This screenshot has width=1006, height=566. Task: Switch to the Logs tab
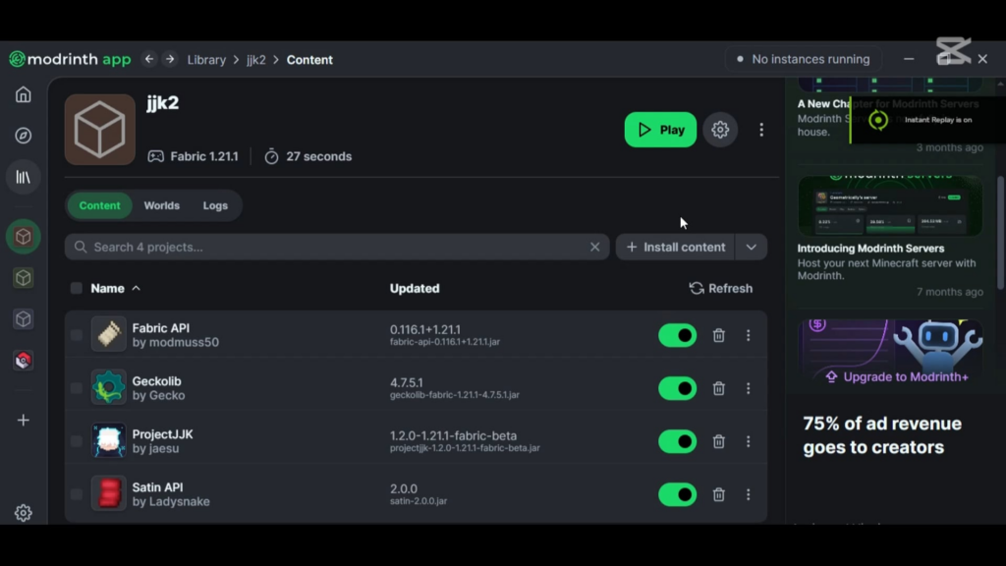215,206
